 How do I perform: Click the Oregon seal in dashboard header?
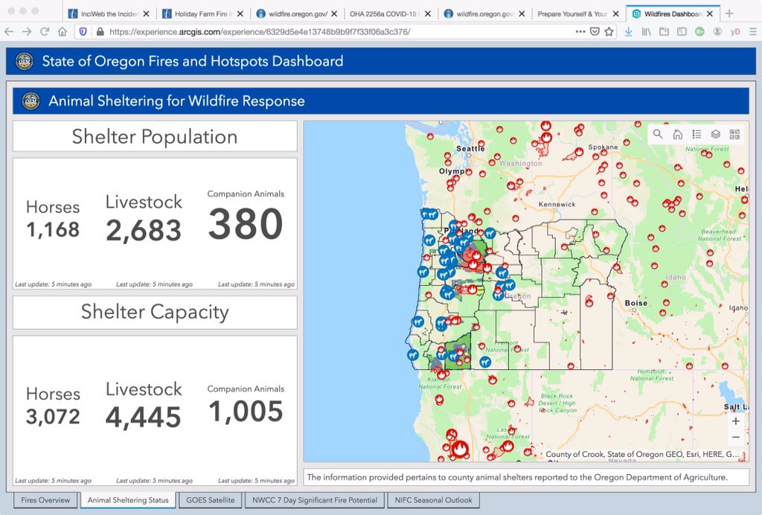click(x=25, y=61)
